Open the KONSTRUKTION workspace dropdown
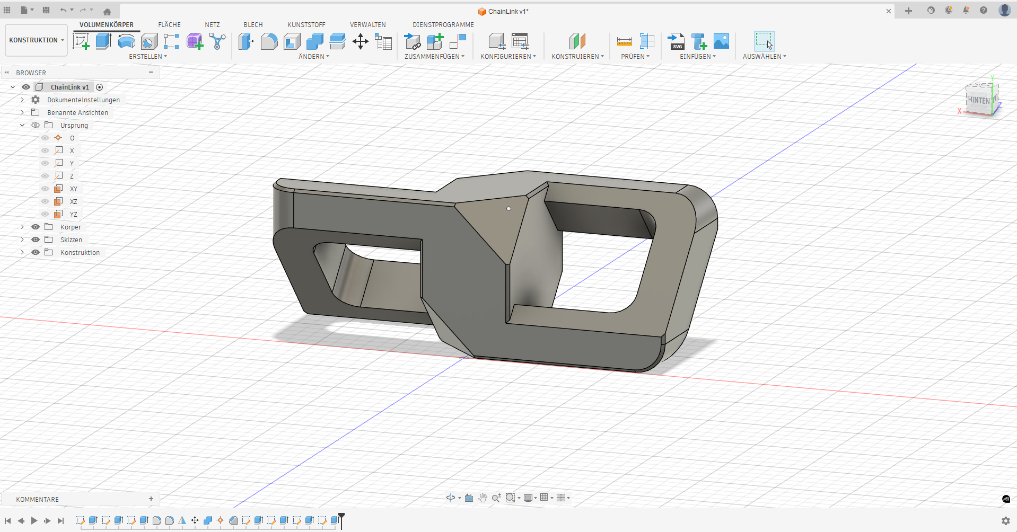 (36, 40)
